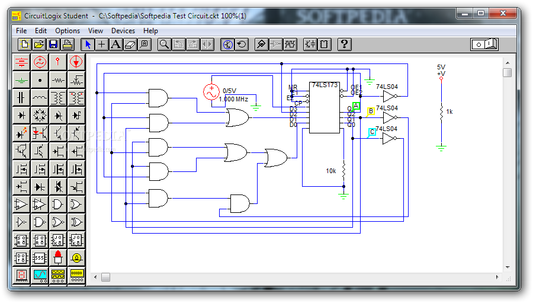Pick the data sequencer 010110 instrument
Screen dimensions: 533x303
(x=76, y=276)
